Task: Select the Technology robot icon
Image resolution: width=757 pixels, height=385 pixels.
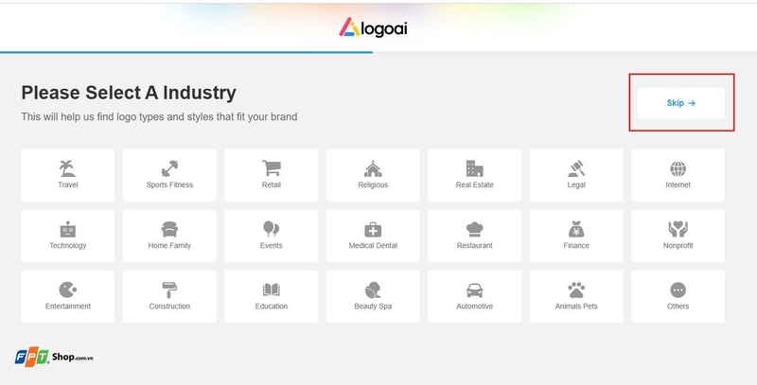Action: point(67,229)
